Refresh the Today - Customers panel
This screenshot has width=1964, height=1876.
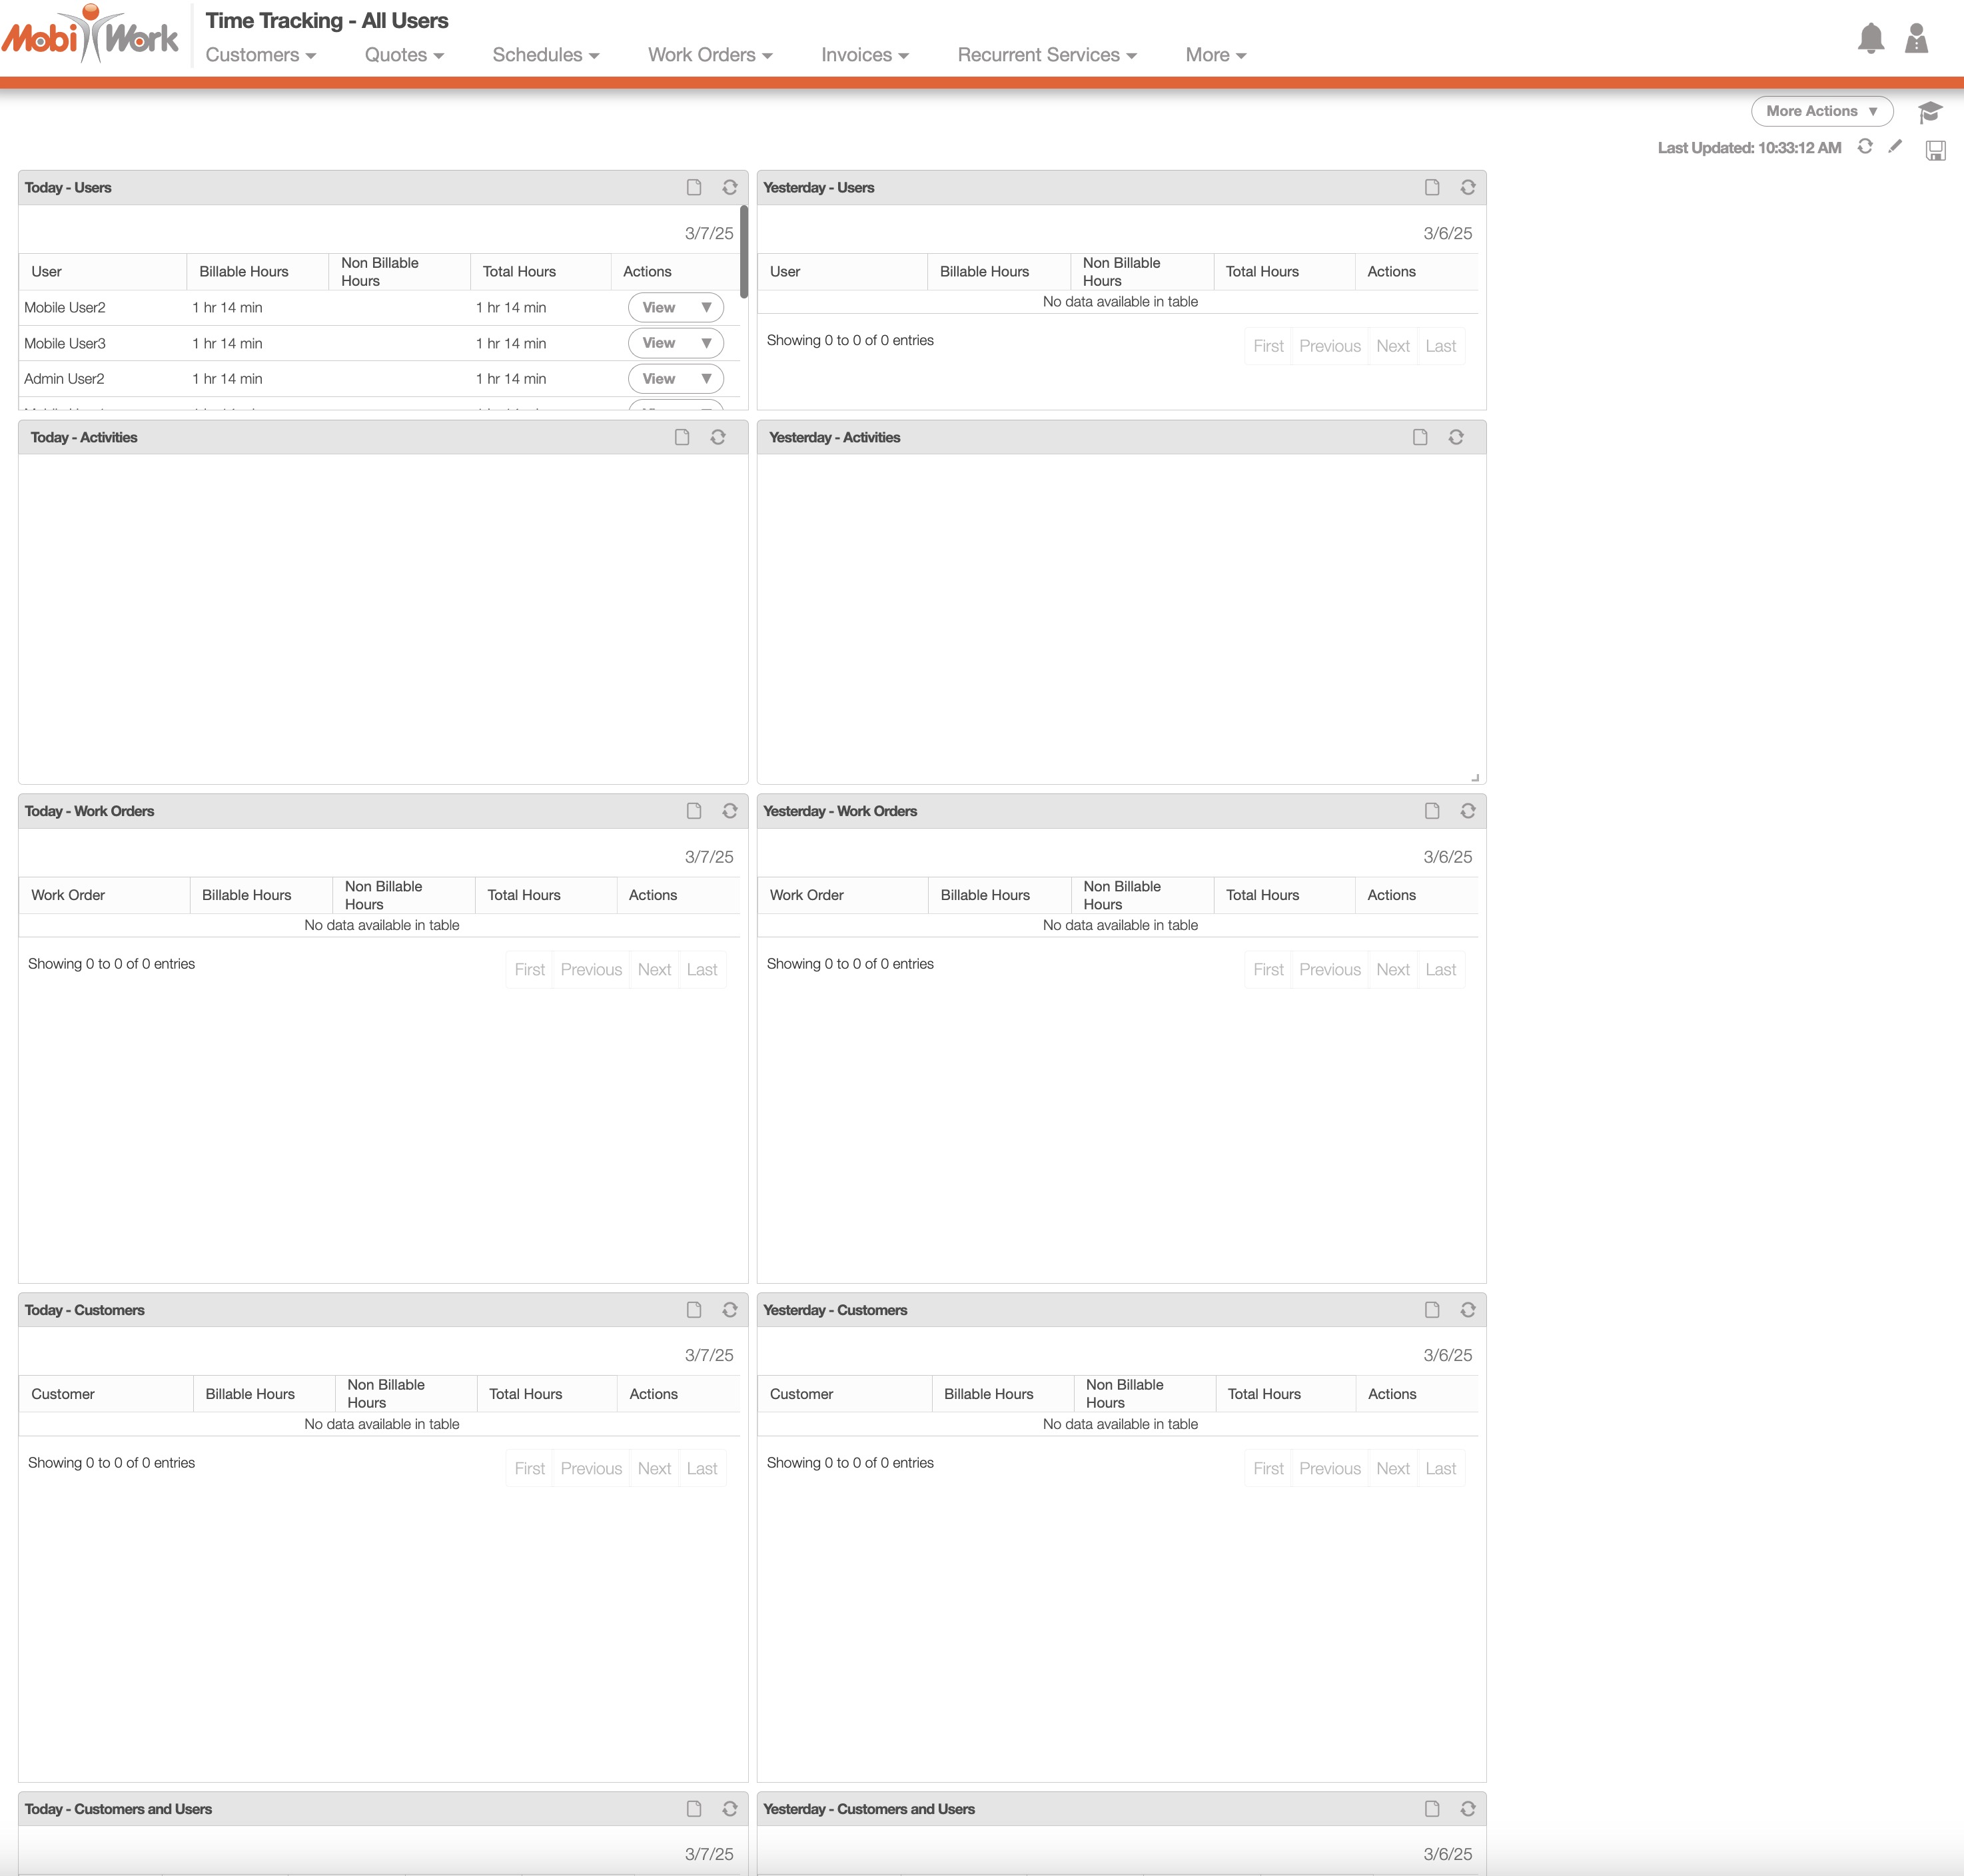point(730,1310)
